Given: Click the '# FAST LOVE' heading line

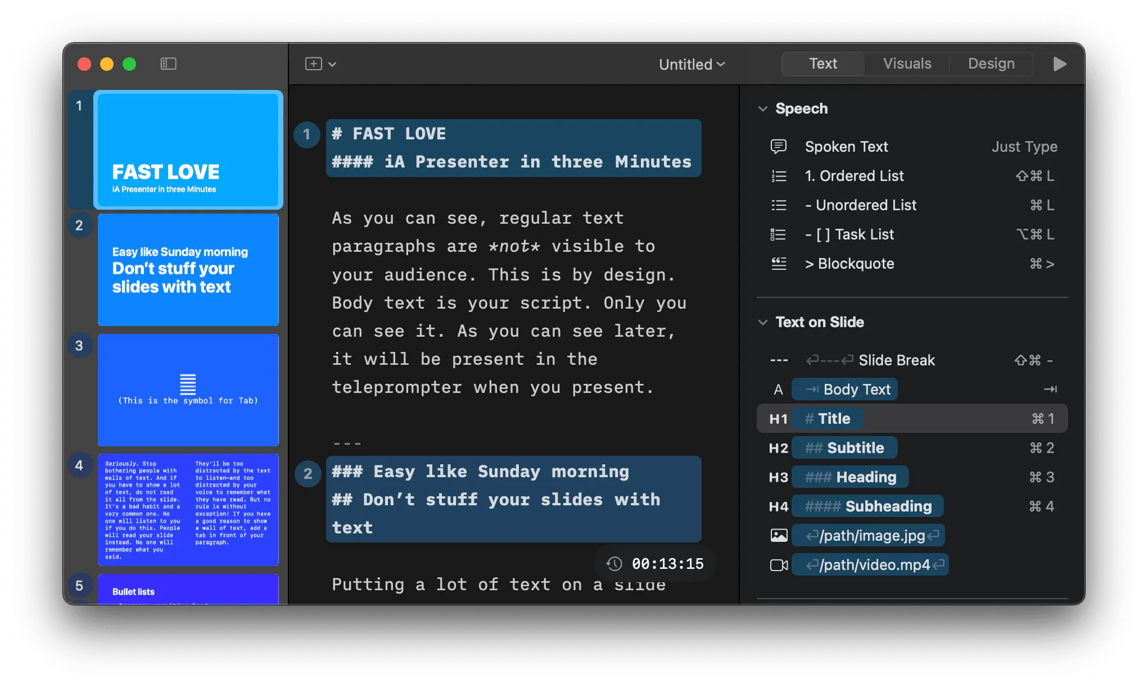Looking at the screenshot, I should [x=388, y=134].
